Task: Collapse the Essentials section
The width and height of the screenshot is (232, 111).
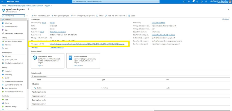Action: 35,19
